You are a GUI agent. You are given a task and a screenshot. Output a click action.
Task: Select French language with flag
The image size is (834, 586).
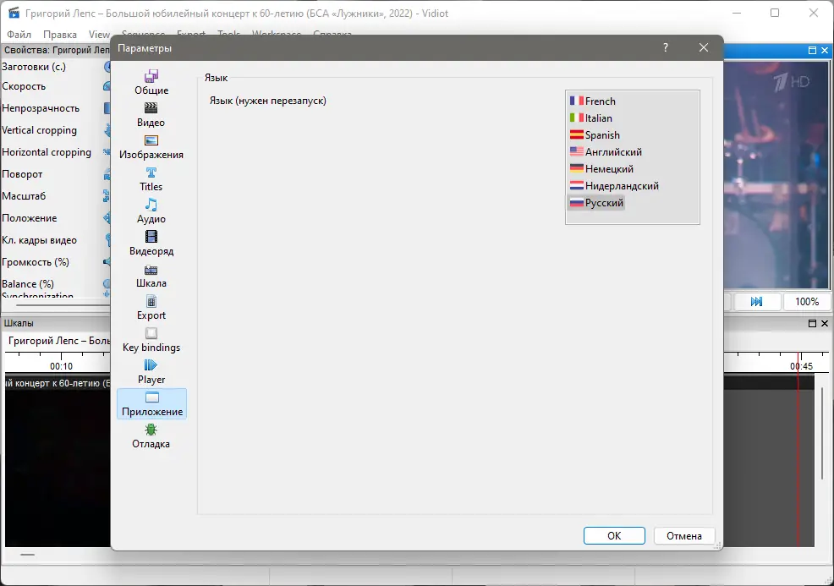(x=593, y=101)
